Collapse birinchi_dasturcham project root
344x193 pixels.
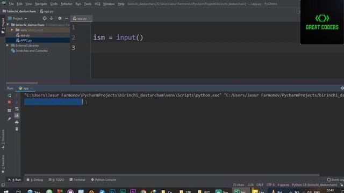[x=8, y=25]
